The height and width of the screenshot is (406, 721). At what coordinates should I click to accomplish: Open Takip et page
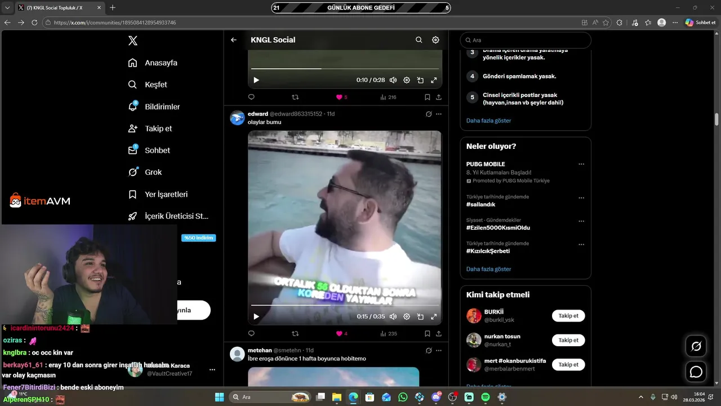(x=150, y=129)
